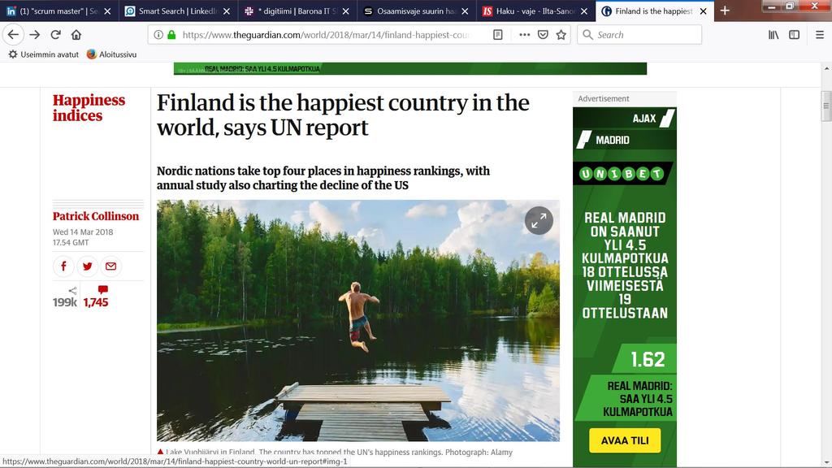Open Firefox hamburger menu

[819, 34]
